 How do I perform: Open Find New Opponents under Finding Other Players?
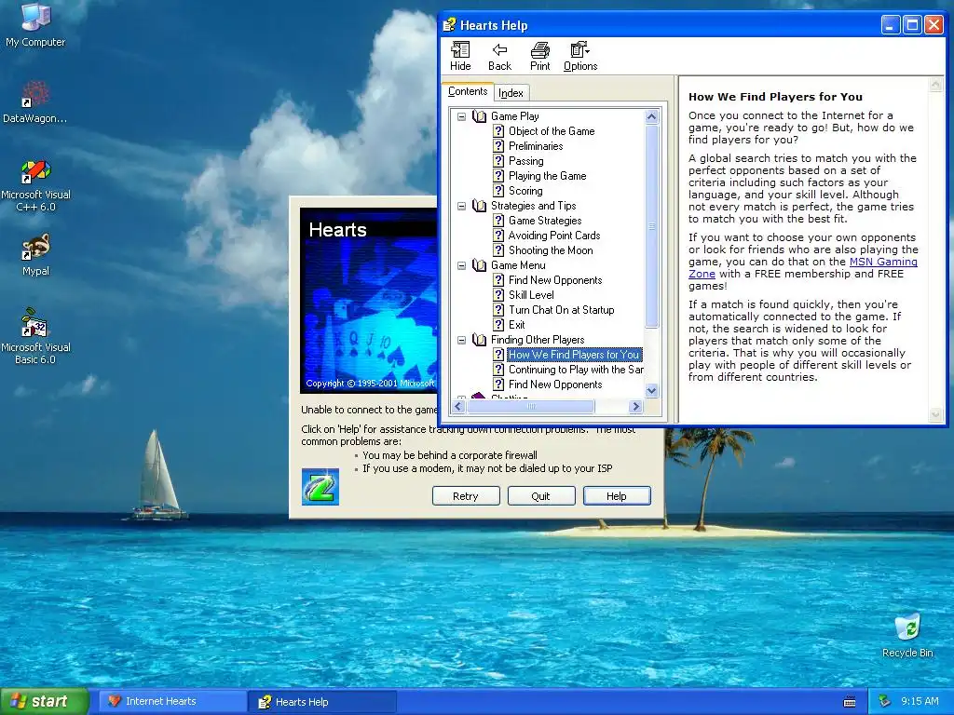point(555,384)
